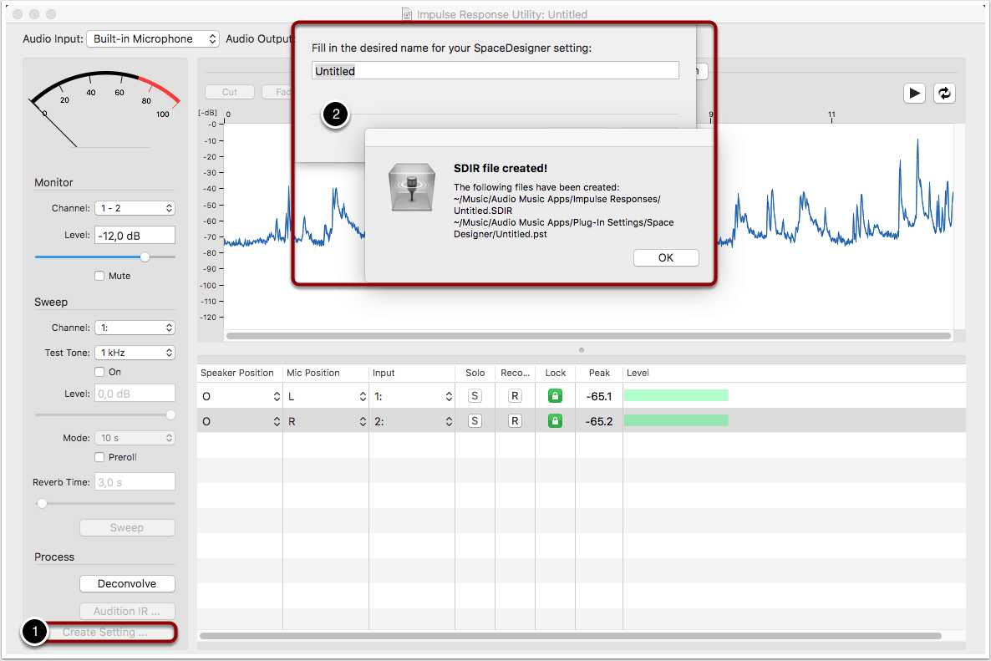
Task: Toggle the lock icon on R row
Action: (x=555, y=421)
